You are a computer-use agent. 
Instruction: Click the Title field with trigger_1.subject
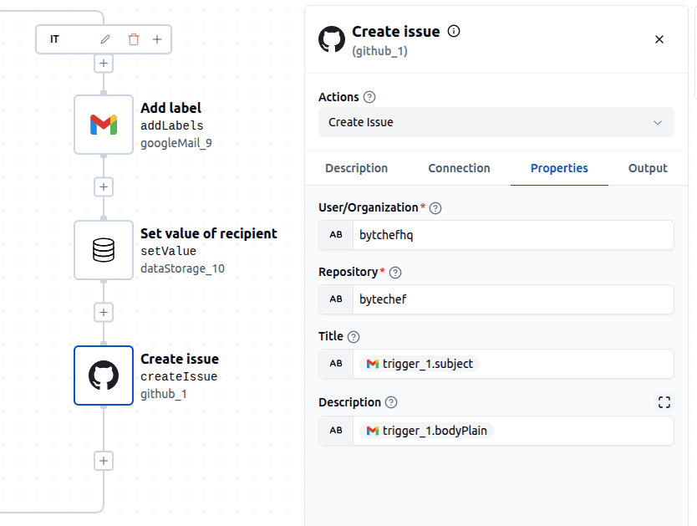[x=511, y=364]
